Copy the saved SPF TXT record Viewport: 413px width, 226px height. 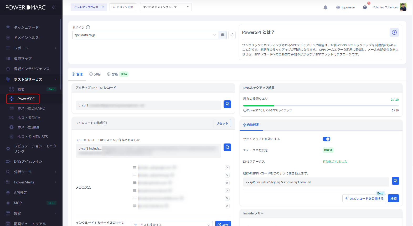pos(227,147)
